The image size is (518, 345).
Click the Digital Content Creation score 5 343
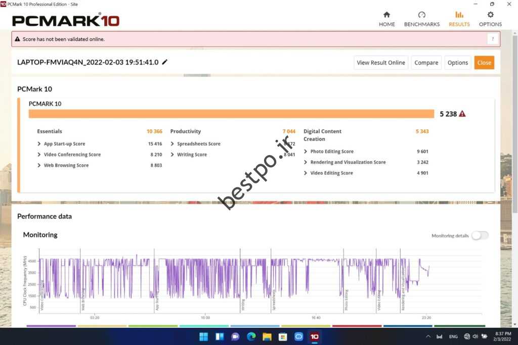(422, 131)
